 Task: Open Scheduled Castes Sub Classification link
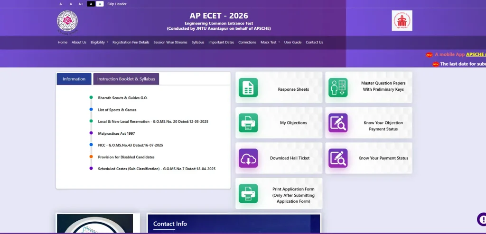tap(157, 169)
